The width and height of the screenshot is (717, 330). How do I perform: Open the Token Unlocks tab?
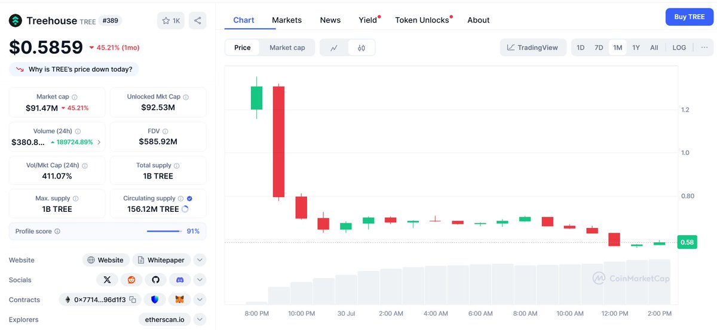(x=422, y=20)
